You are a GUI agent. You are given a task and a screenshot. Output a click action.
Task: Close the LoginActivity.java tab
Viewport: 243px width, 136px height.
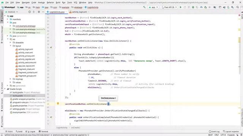(x=66, y=12)
